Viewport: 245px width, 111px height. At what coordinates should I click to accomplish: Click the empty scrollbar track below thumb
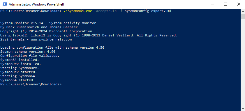(x=243, y=63)
